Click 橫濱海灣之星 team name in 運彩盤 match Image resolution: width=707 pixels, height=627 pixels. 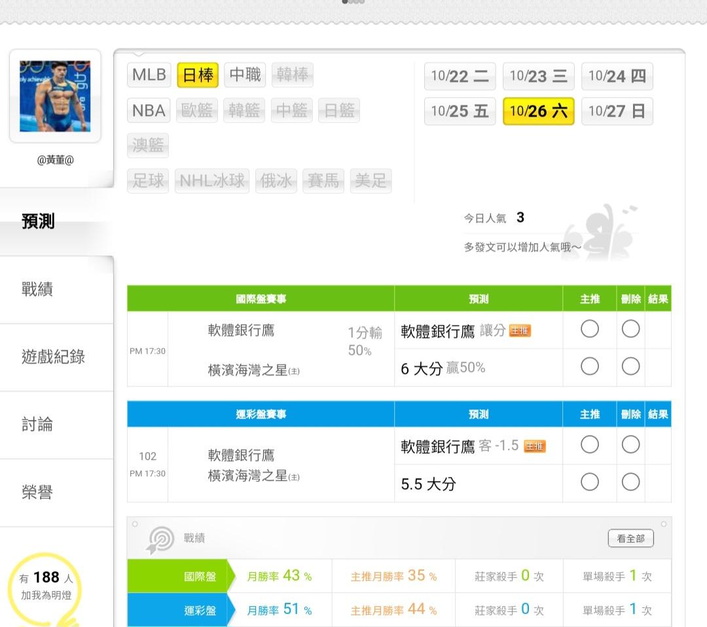pyautogui.click(x=253, y=476)
